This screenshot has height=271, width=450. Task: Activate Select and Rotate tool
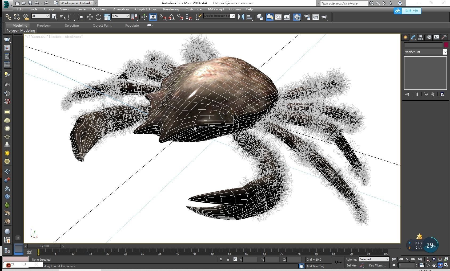98,17
